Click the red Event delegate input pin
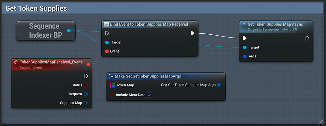This screenshot has height=126, width=326. [107, 51]
